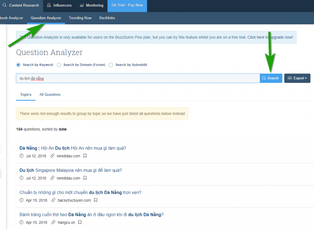Open Chuẩn bị những gì cho chuyến du lịch question

(x=80, y=192)
